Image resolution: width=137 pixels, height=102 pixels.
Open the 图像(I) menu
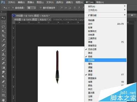coord(31,2)
